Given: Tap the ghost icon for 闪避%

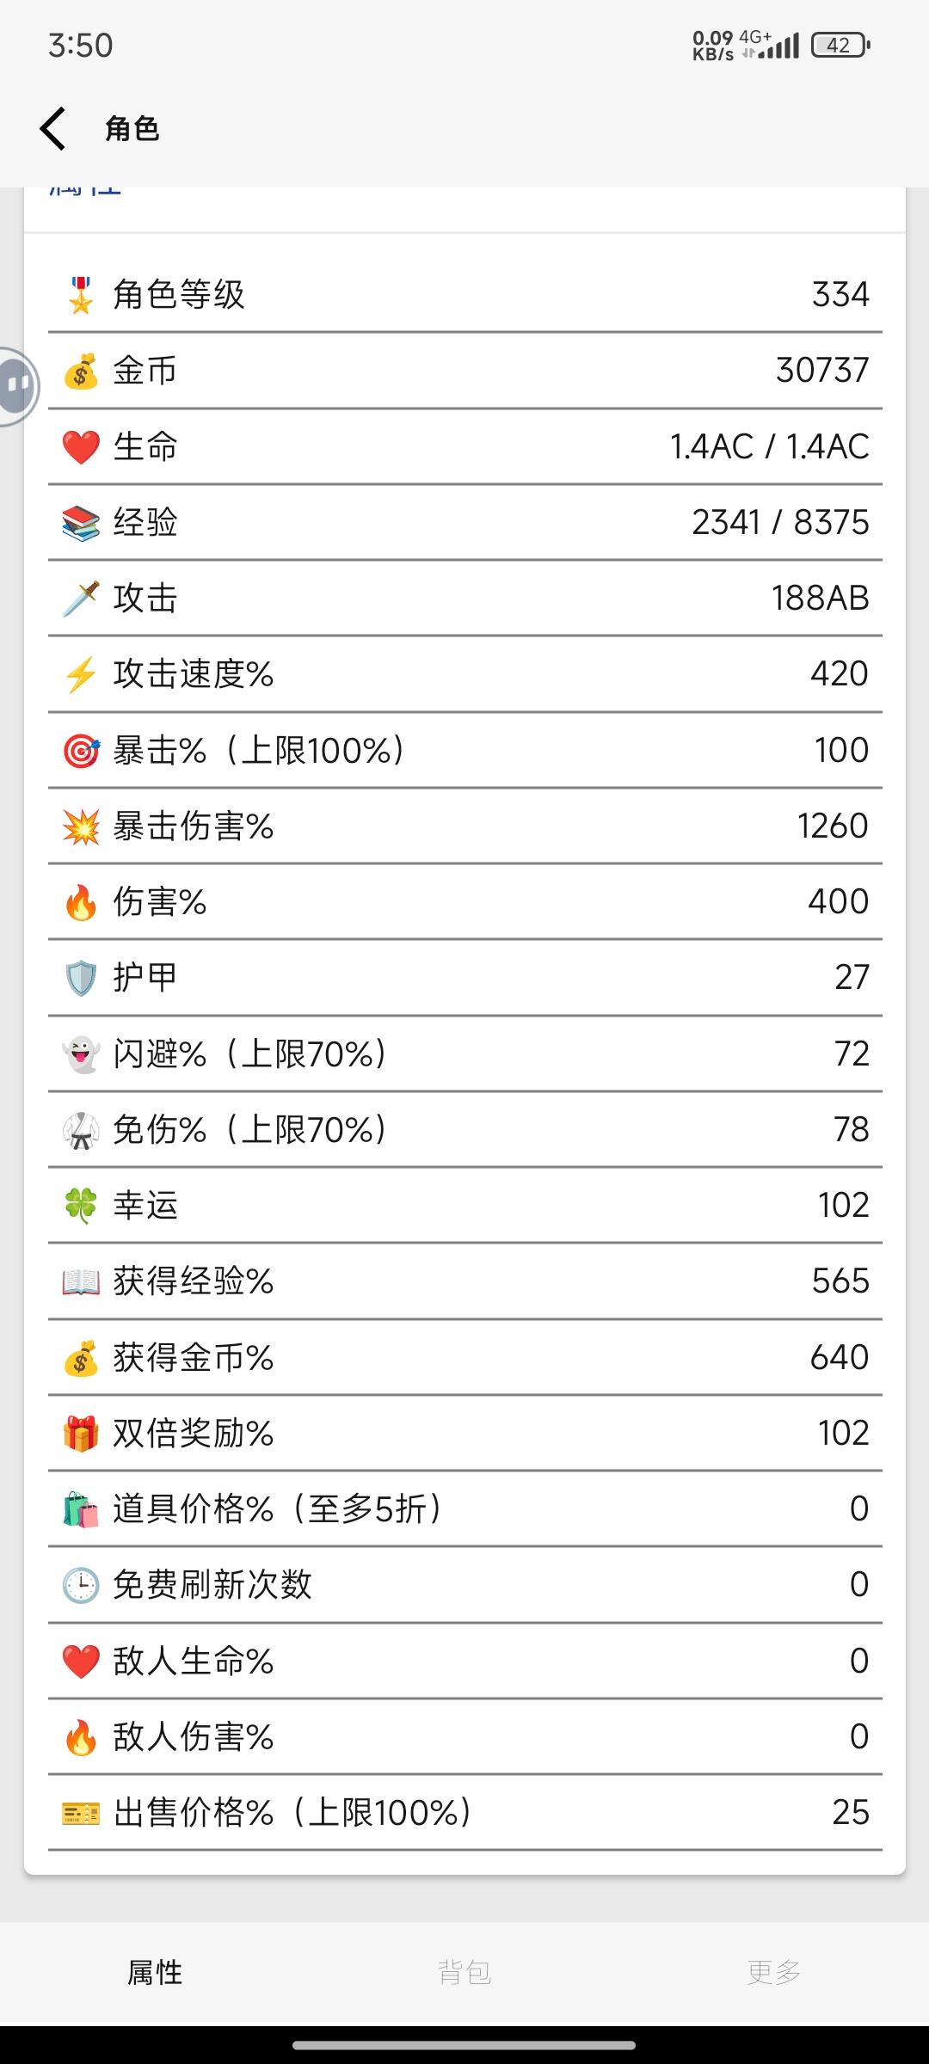Looking at the screenshot, I should coord(81,1053).
